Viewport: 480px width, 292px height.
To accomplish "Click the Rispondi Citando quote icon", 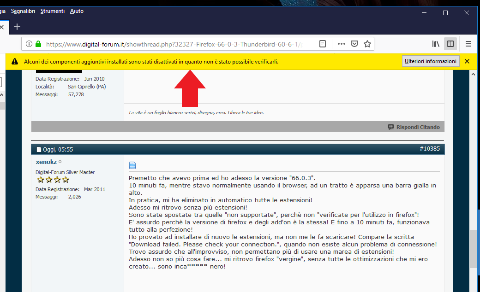I will click(x=391, y=127).
